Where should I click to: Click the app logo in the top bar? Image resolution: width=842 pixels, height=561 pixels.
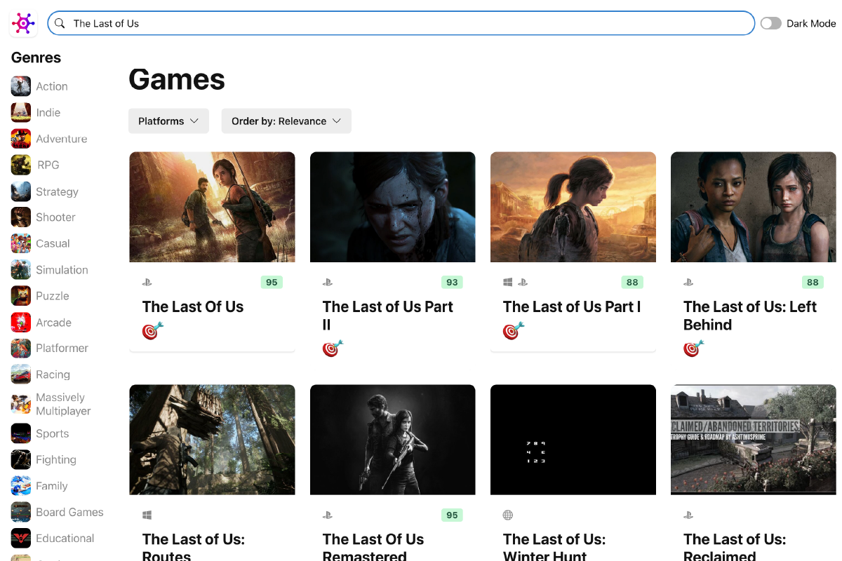(23, 23)
